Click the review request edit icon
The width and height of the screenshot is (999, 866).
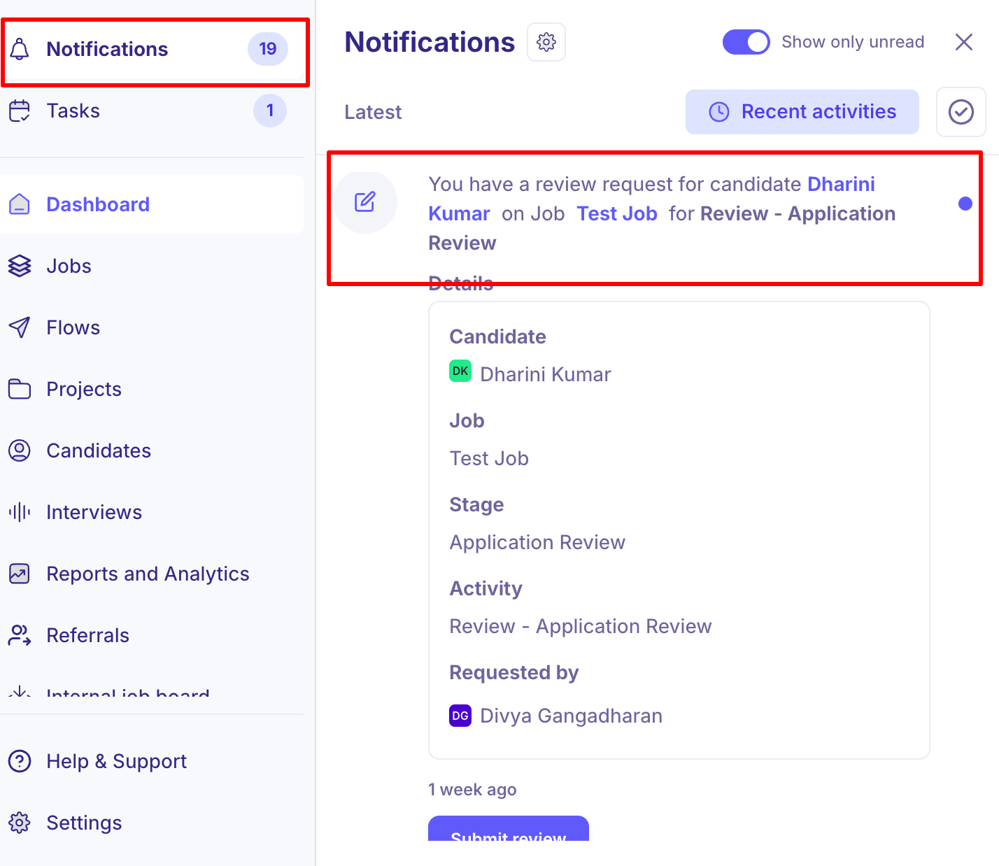365,202
